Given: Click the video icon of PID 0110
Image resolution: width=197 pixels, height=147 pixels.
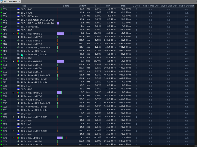Looking at the screenshot, I should (18, 33).
